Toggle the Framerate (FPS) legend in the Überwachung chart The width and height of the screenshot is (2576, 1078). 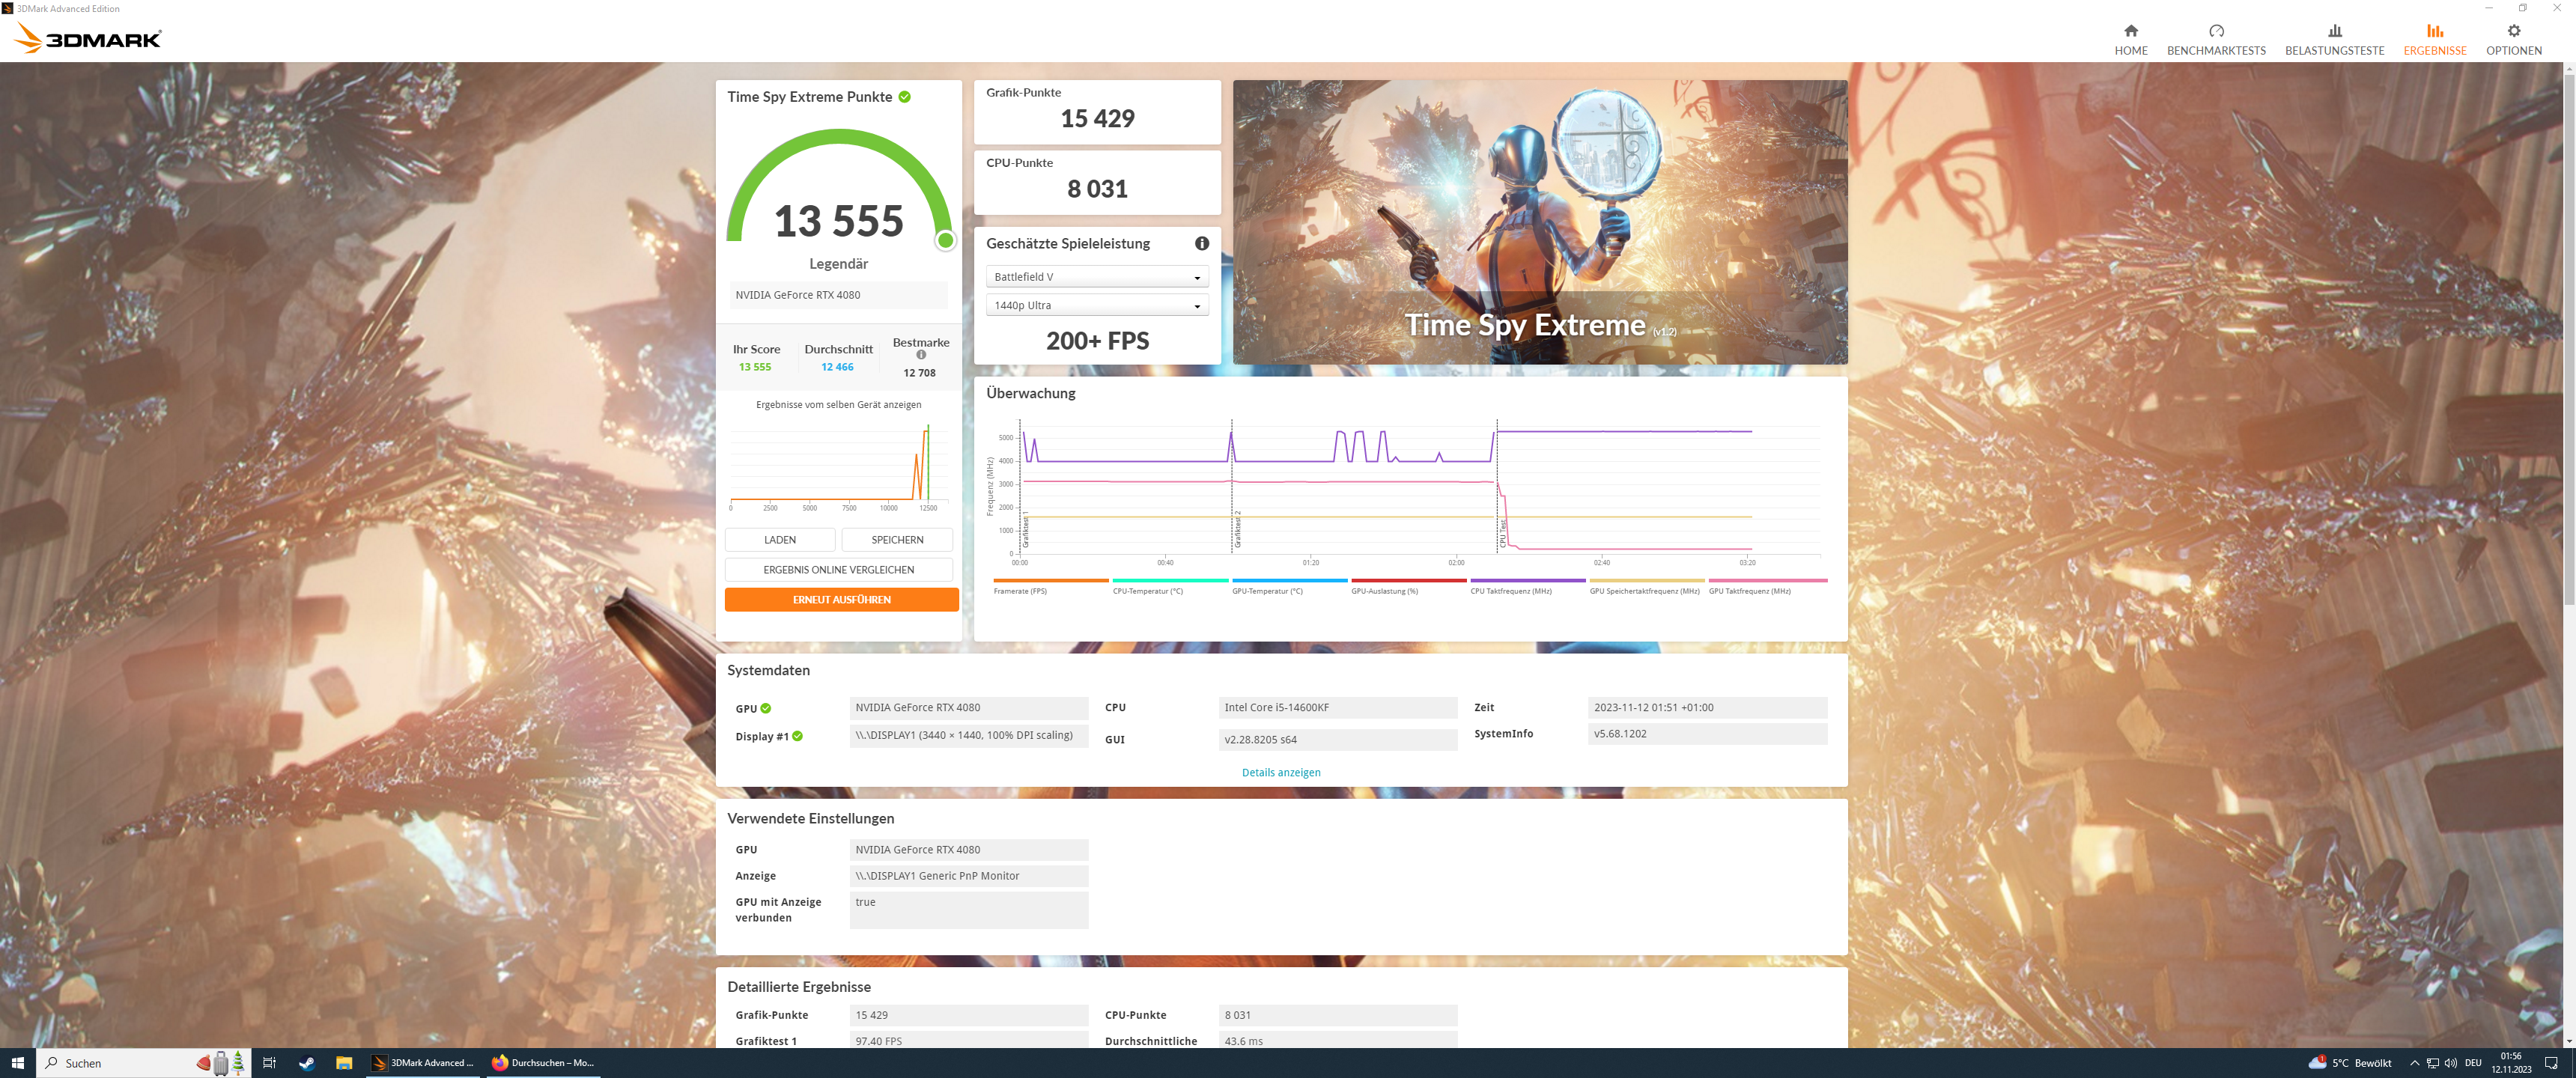[x=1020, y=591]
